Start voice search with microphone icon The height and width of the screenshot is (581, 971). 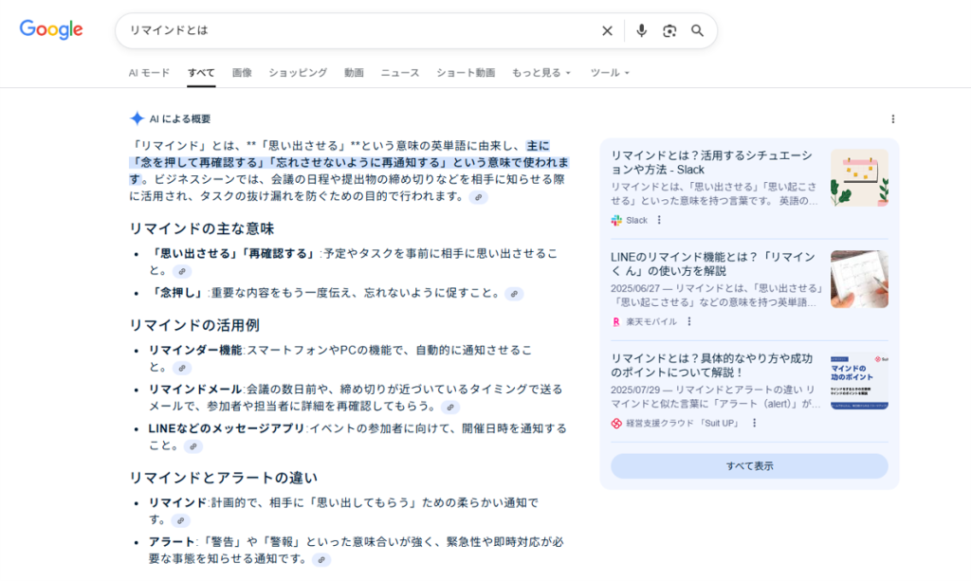641,31
